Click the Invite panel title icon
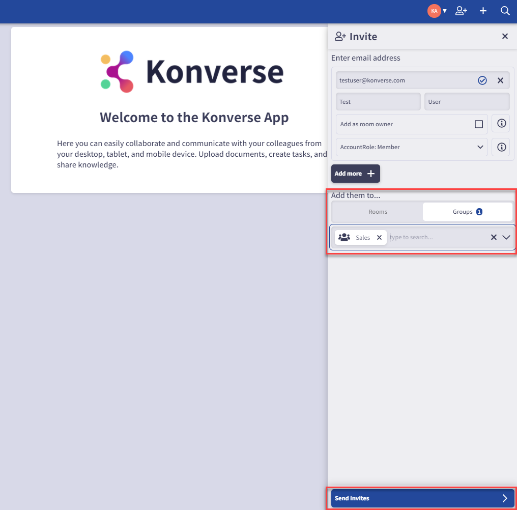This screenshot has height=510, width=517. (340, 36)
